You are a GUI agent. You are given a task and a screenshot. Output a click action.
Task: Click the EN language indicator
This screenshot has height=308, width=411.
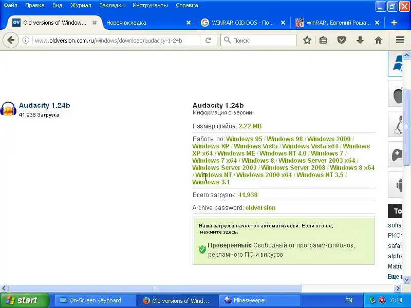coord(349,300)
